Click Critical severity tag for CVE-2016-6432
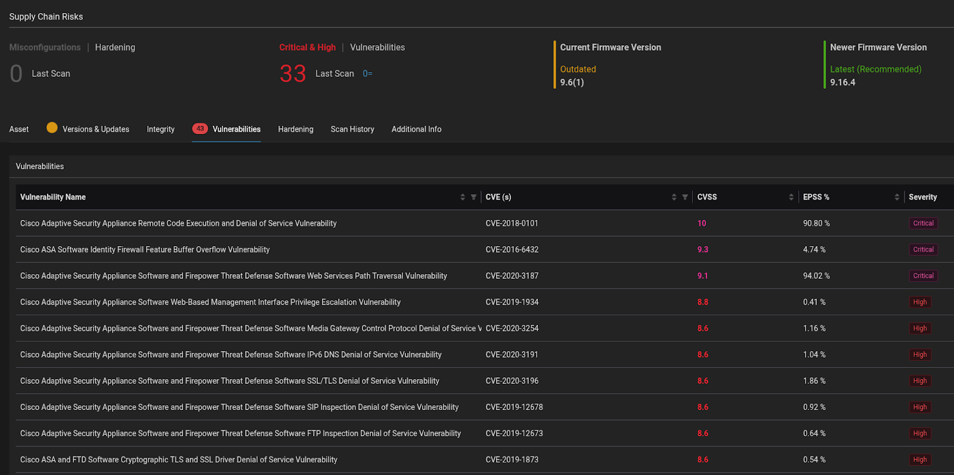This screenshot has width=954, height=475. (x=923, y=250)
